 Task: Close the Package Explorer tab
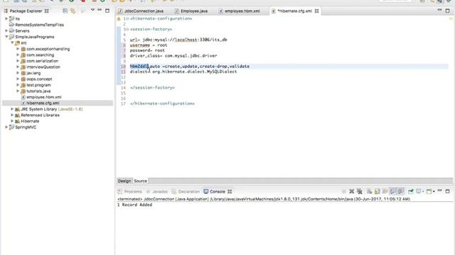pos(46,11)
